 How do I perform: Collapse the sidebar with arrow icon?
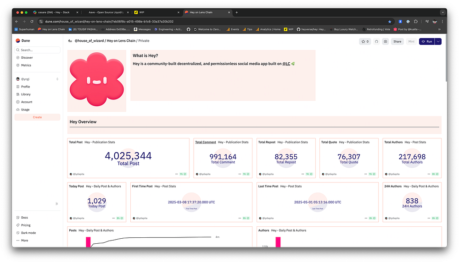coord(57,204)
